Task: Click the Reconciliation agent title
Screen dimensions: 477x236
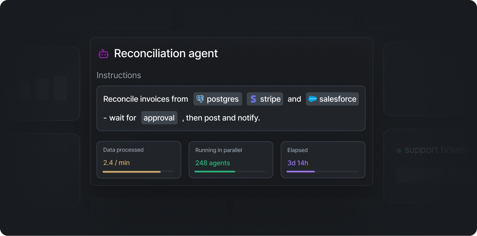Action: pyautogui.click(x=166, y=53)
